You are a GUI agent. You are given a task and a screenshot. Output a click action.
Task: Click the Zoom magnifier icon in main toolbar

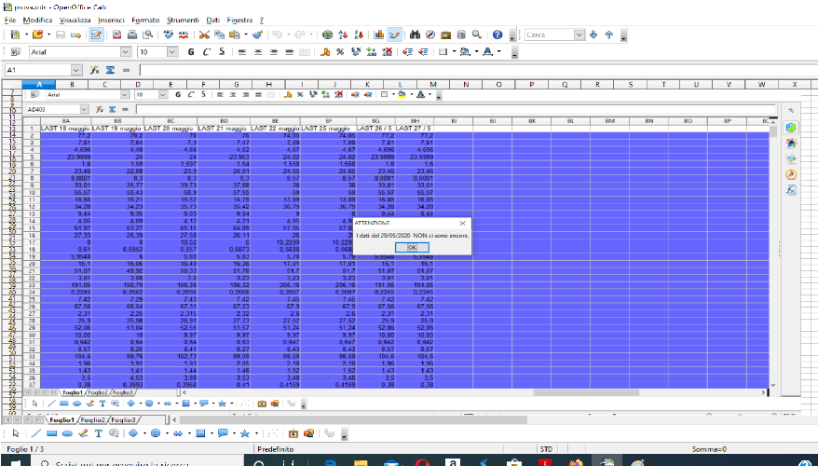click(476, 35)
